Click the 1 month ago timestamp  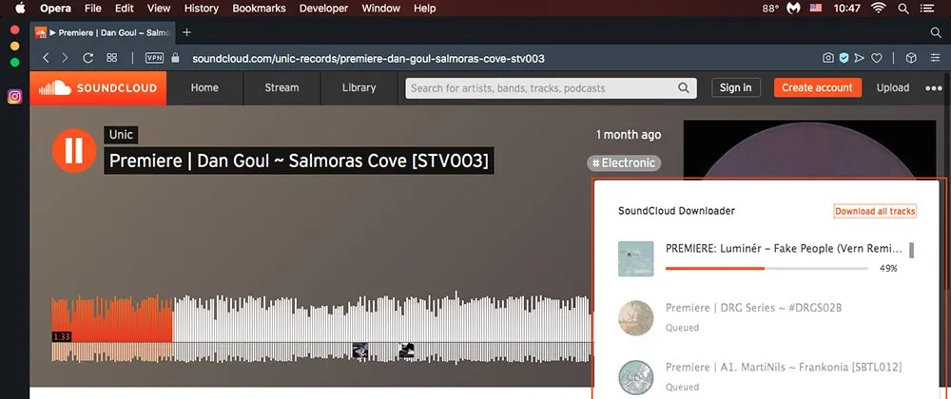pyautogui.click(x=629, y=134)
